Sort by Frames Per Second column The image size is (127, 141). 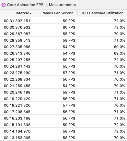(57, 13)
